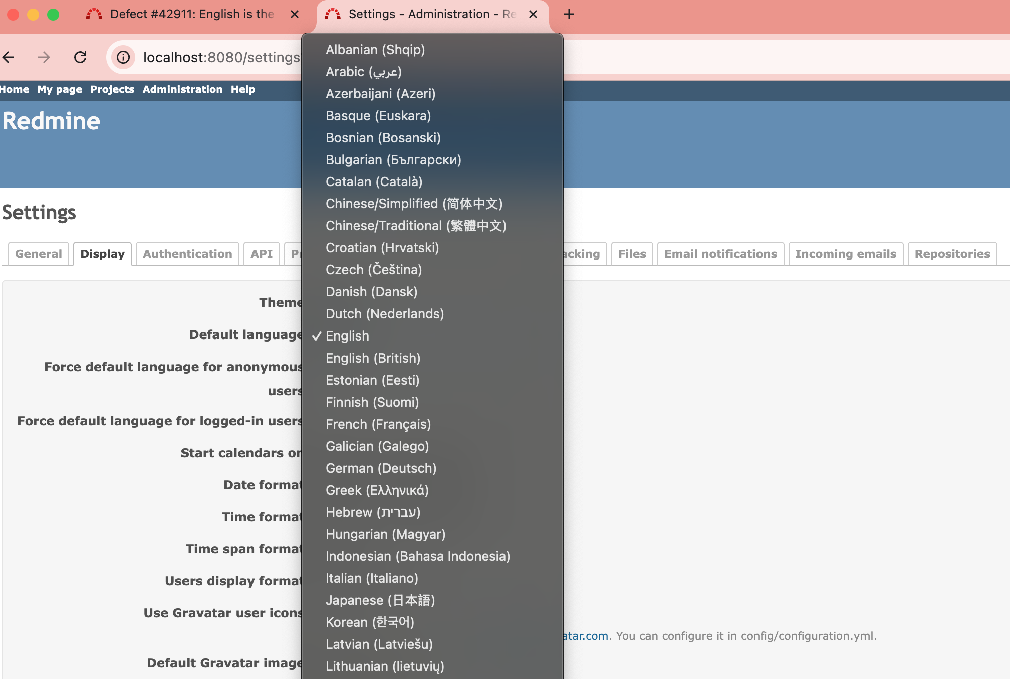Viewport: 1010px width, 679px height.
Task: Open the Projects link
Action: pyautogui.click(x=112, y=89)
